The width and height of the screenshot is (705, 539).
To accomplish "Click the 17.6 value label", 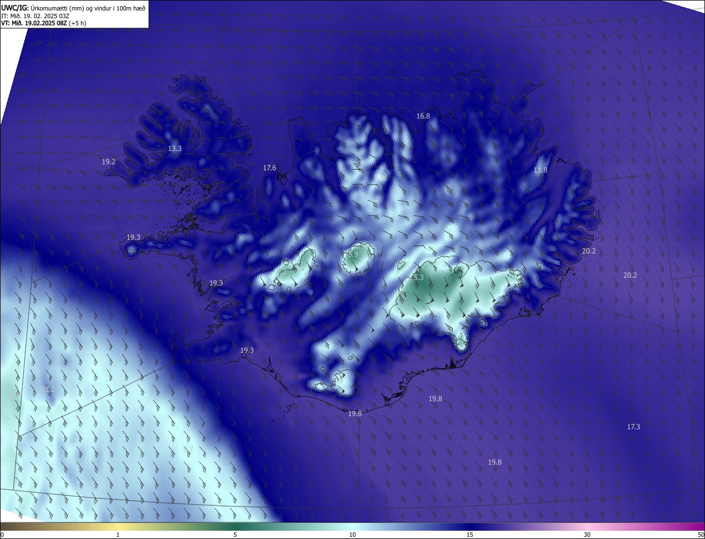I will pyautogui.click(x=269, y=168).
